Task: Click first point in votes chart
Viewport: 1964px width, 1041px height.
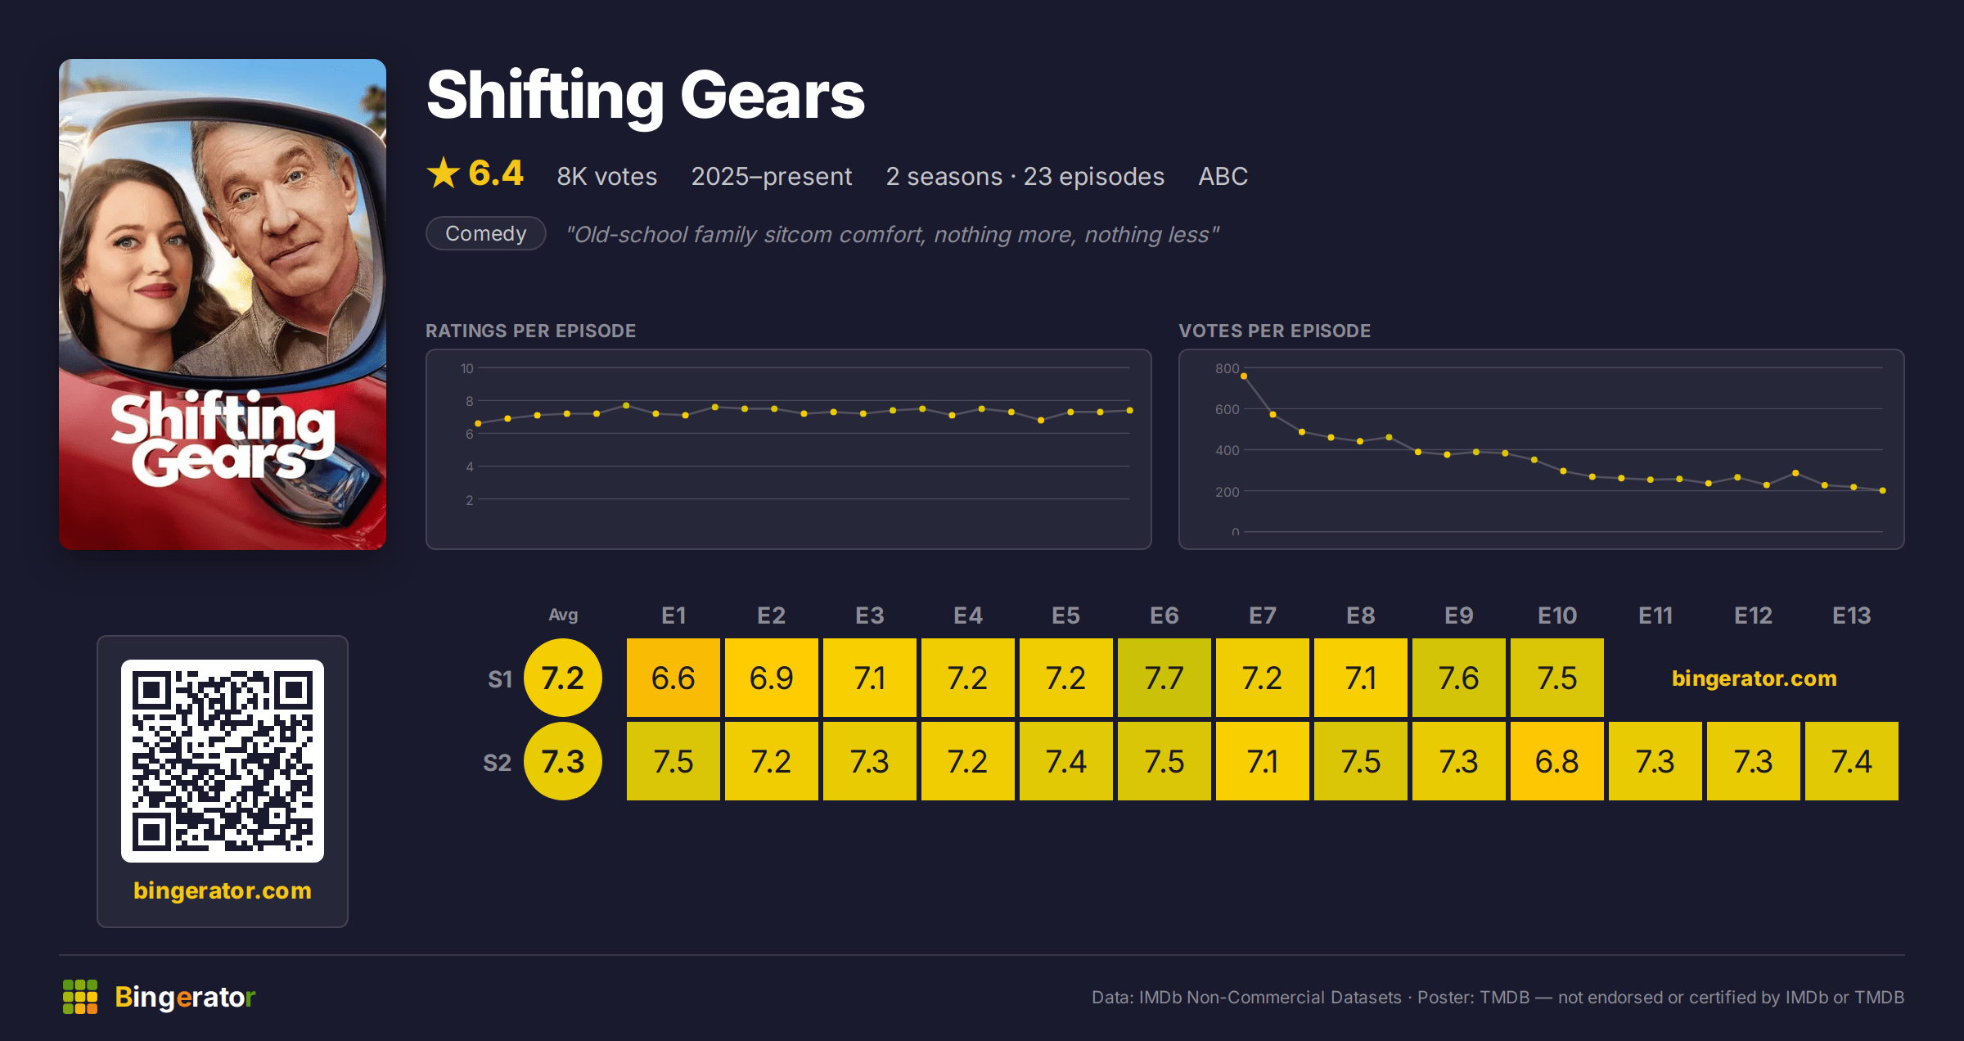Action: (1244, 376)
